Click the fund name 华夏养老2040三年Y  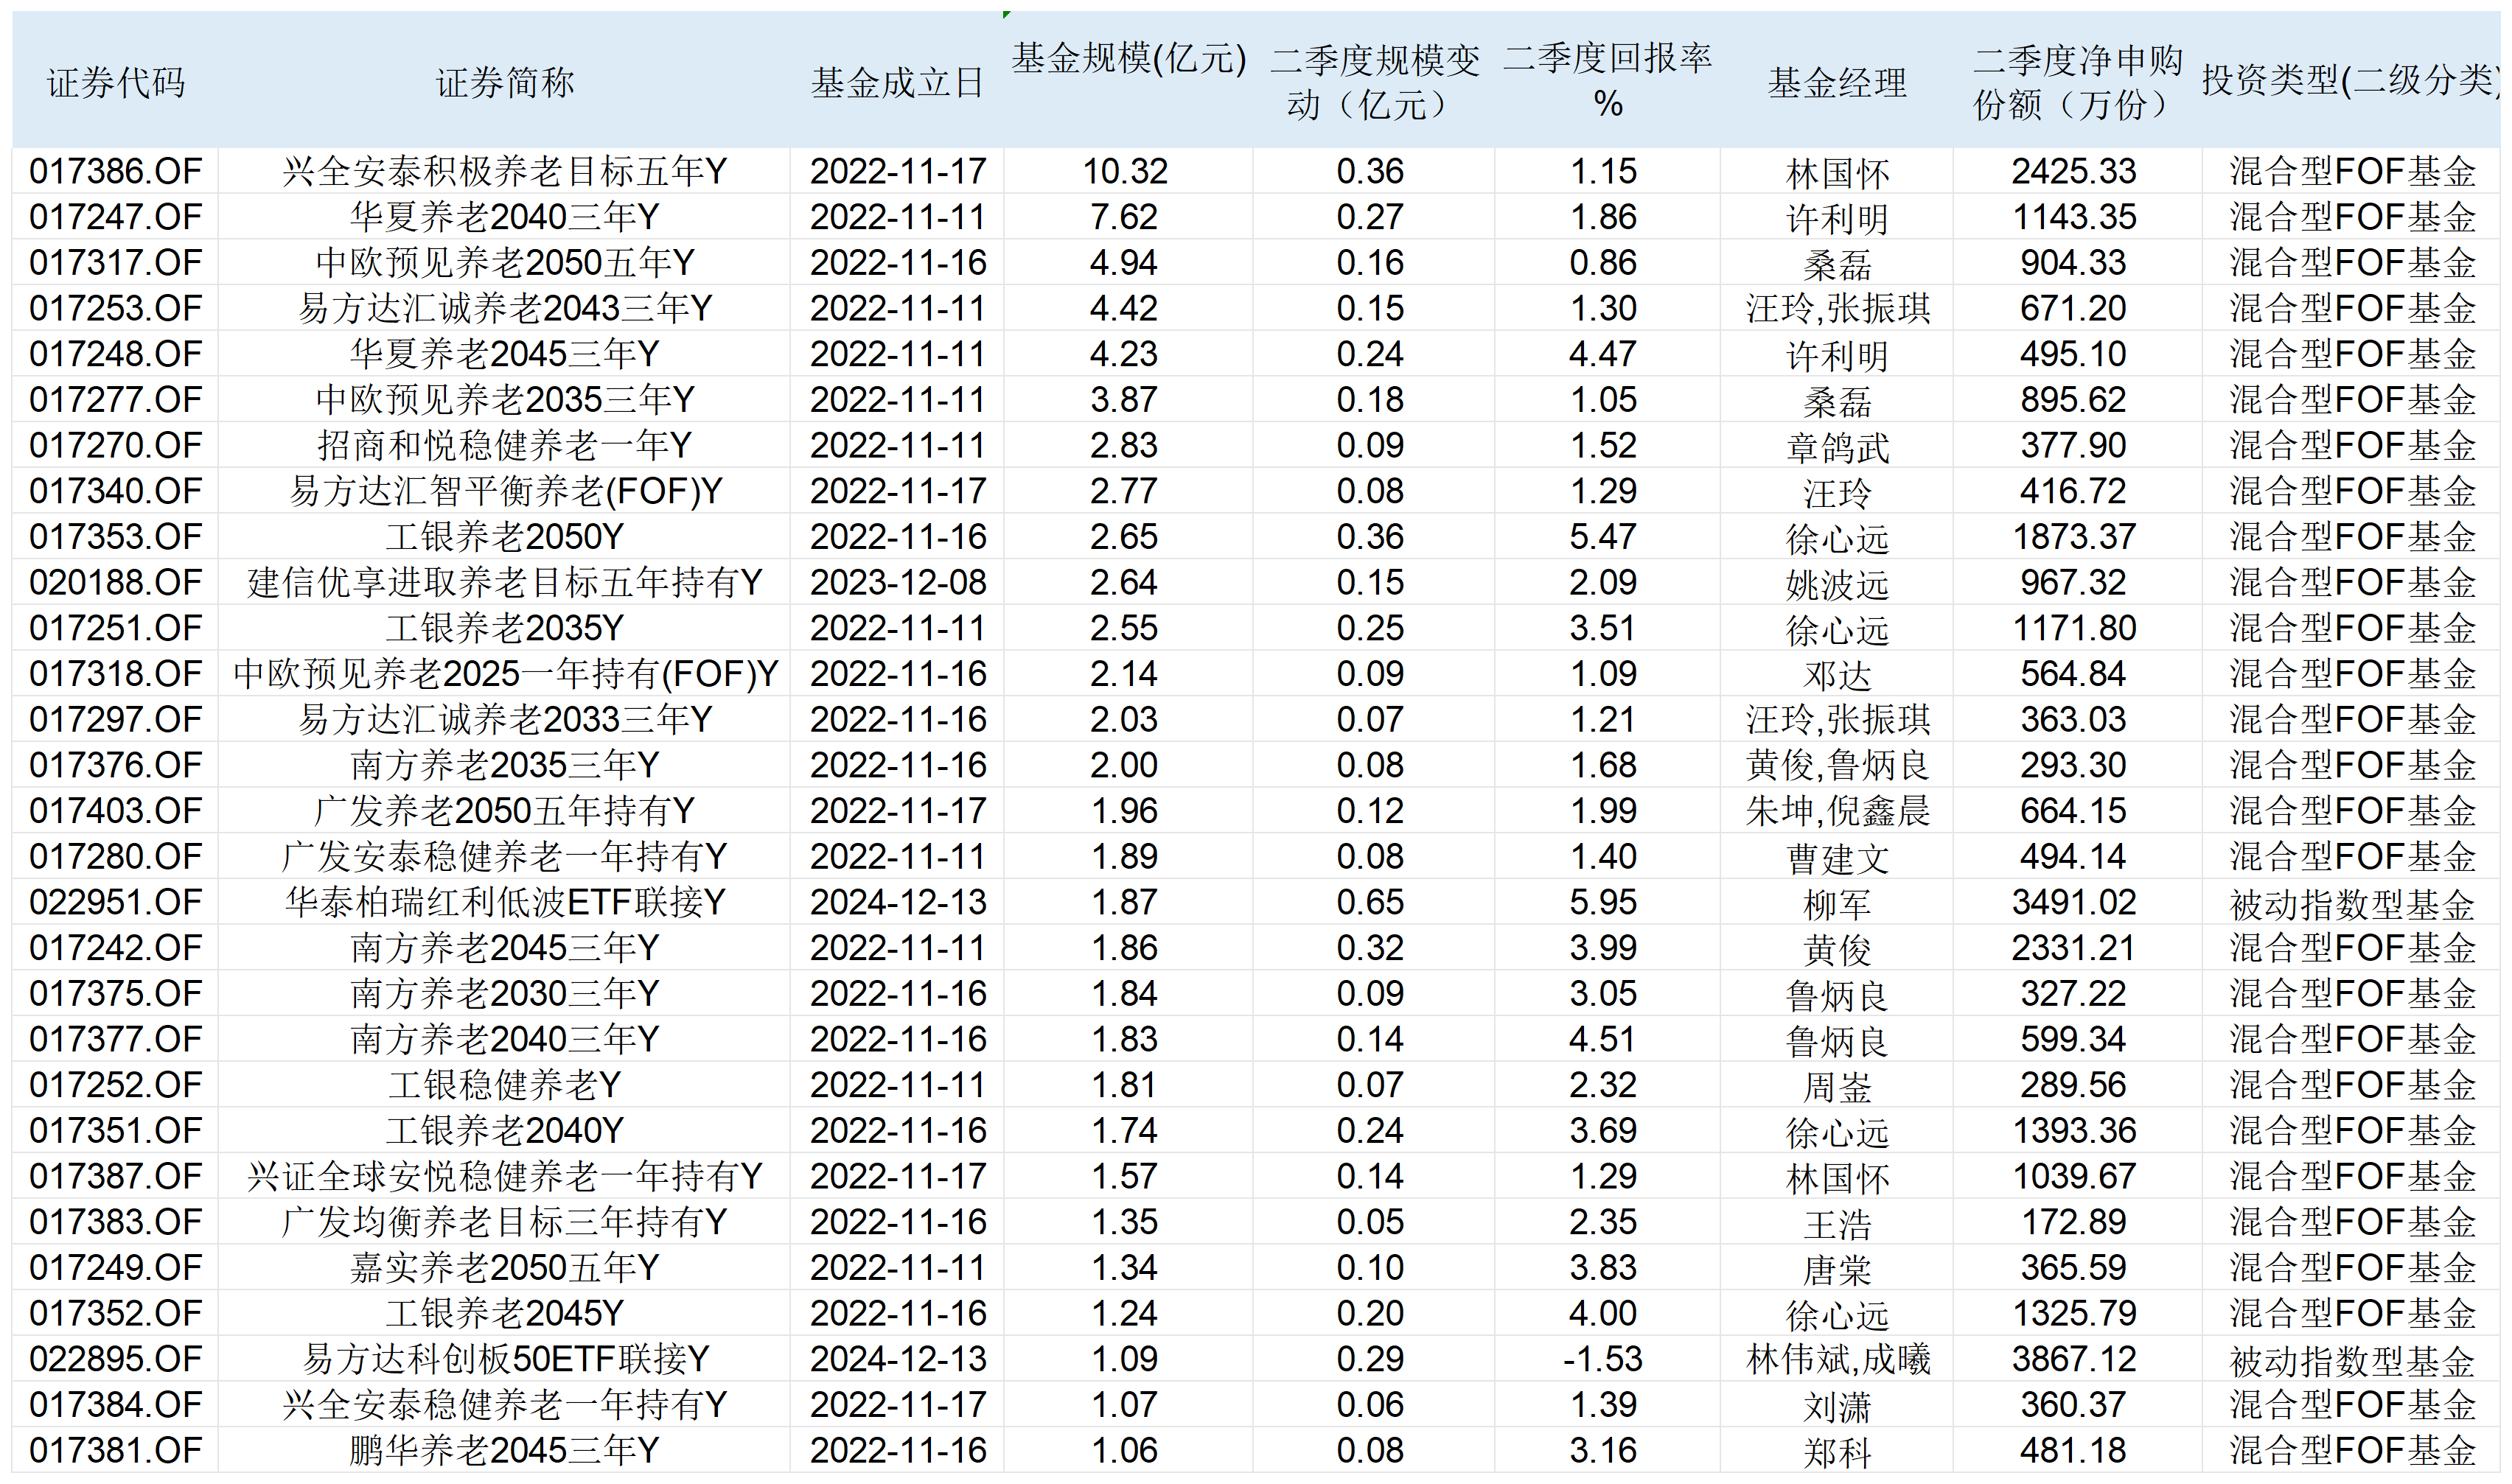pyautogui.click(x=504, y=217)
